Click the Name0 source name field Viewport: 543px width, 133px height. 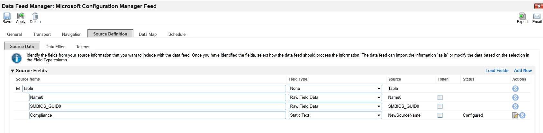click(158, 98)
